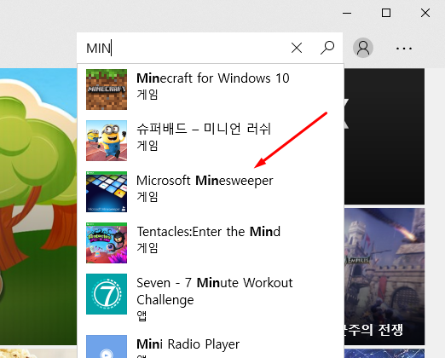Open the three-dot more menu
The width and height of the screenshot is (445, 358).
coord(404,49)
